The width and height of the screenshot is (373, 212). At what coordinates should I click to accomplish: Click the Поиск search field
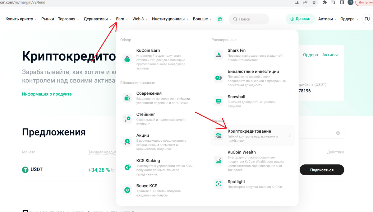pyautogui.click(x=249, y=19)
